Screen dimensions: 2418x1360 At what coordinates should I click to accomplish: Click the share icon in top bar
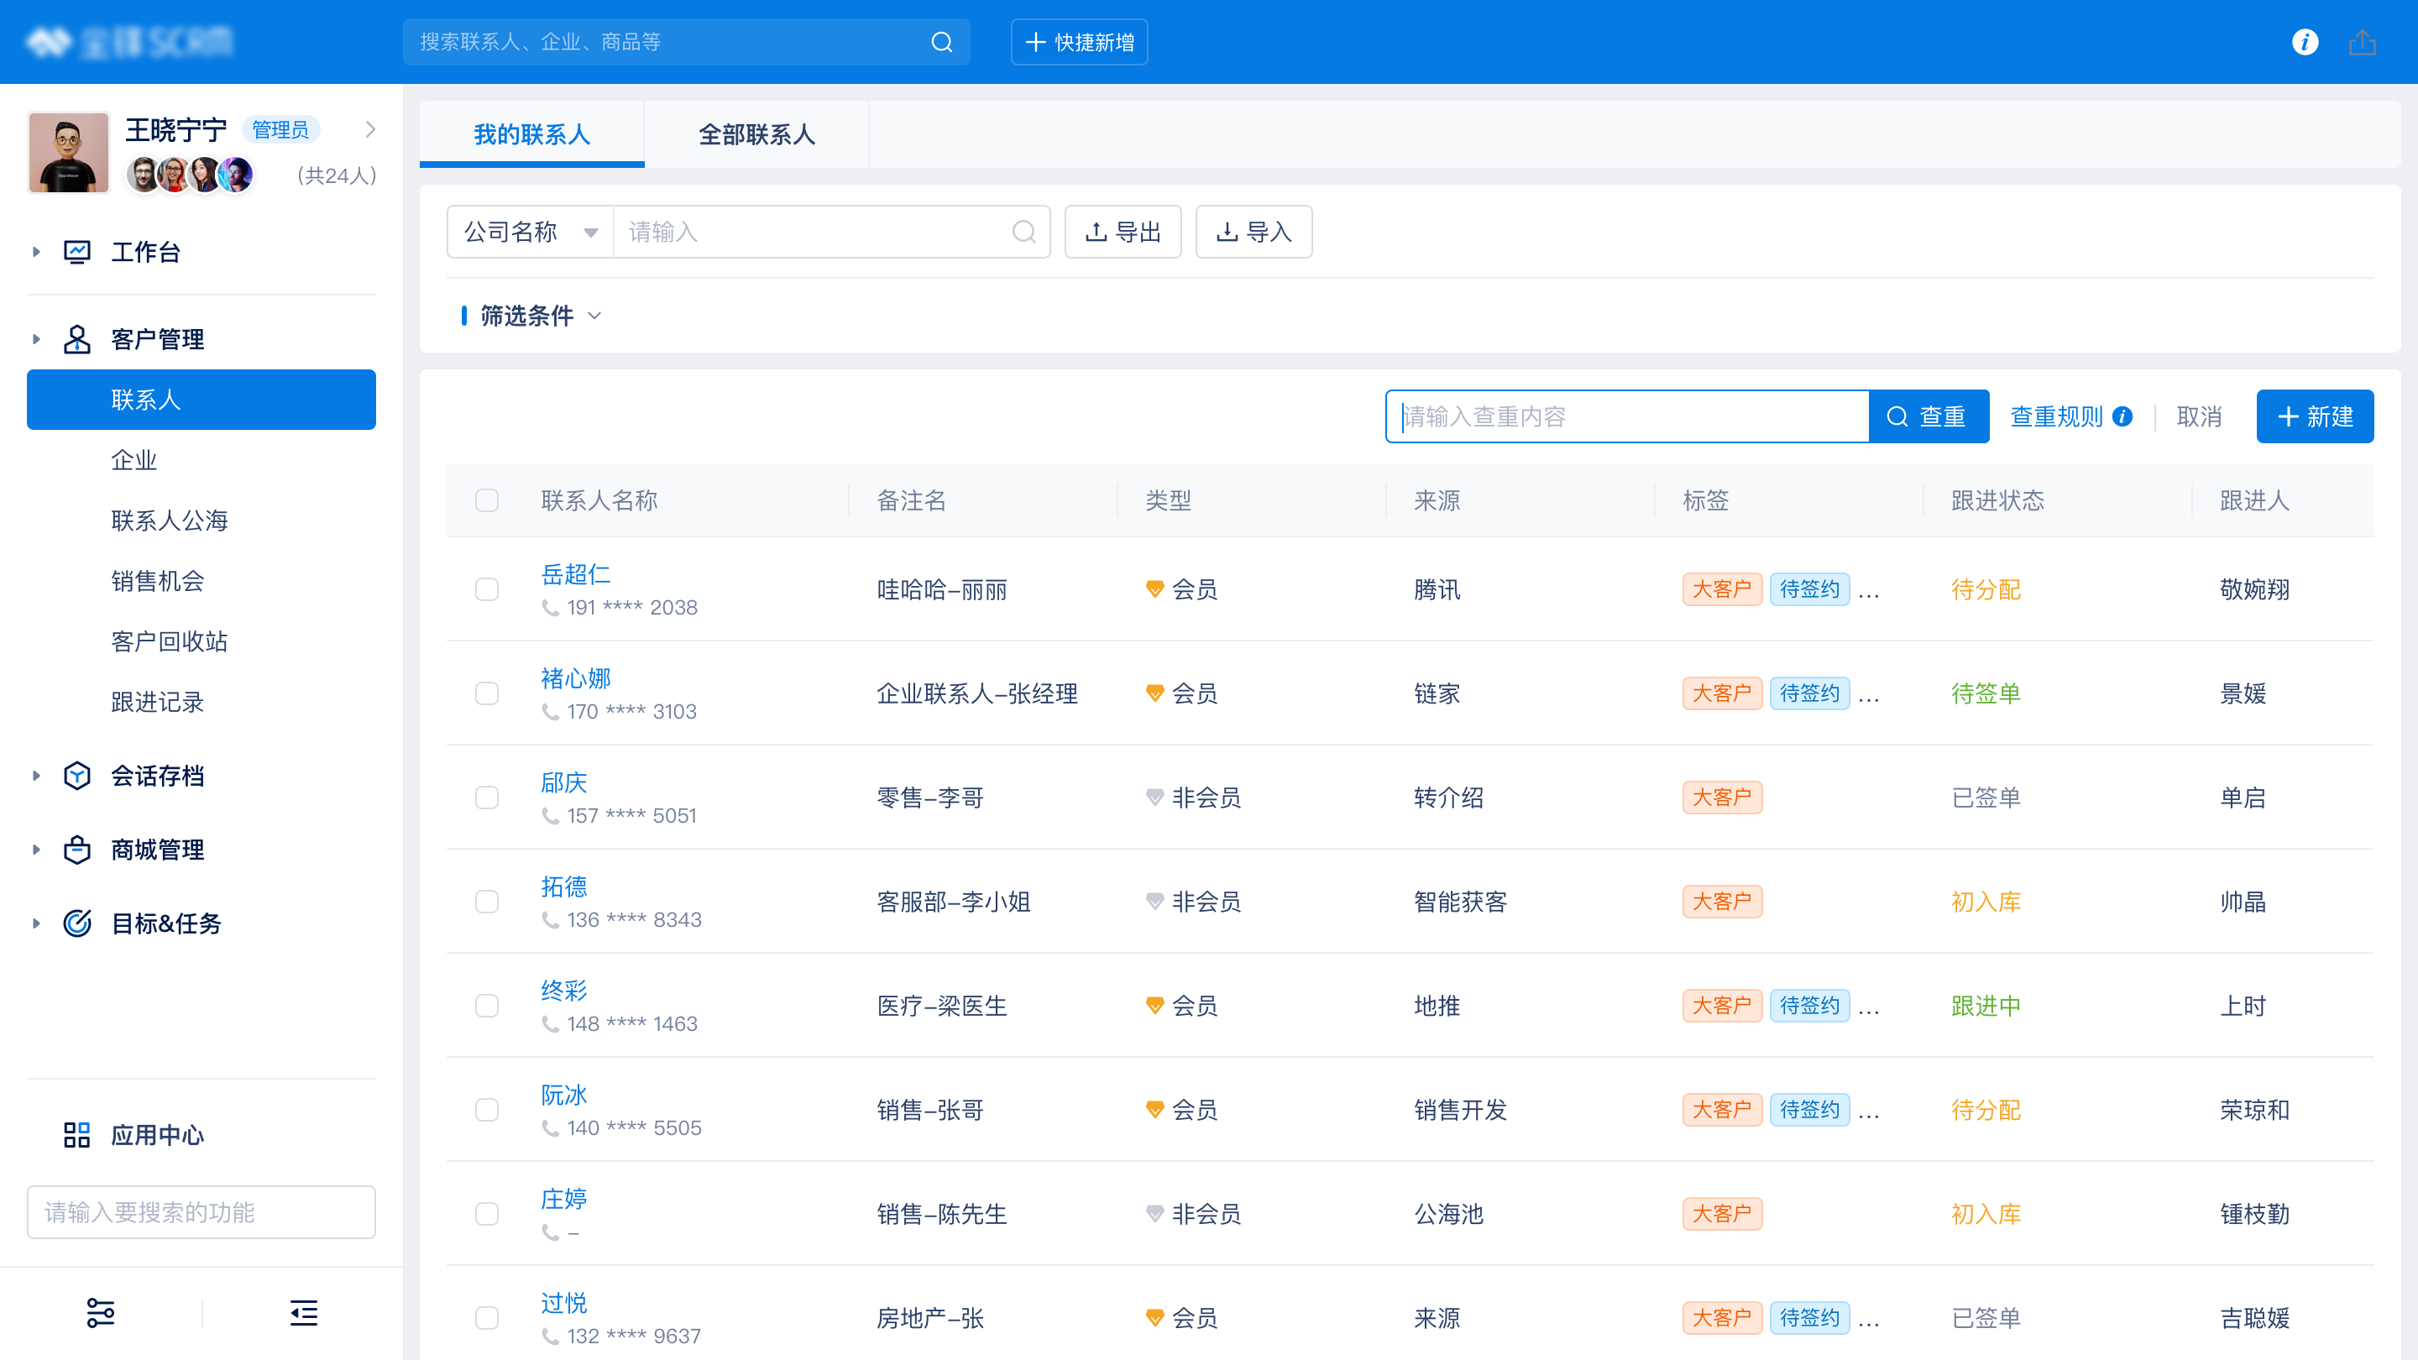2362,42
